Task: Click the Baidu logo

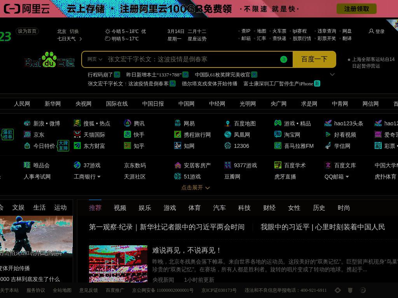Action: [49, 60]
